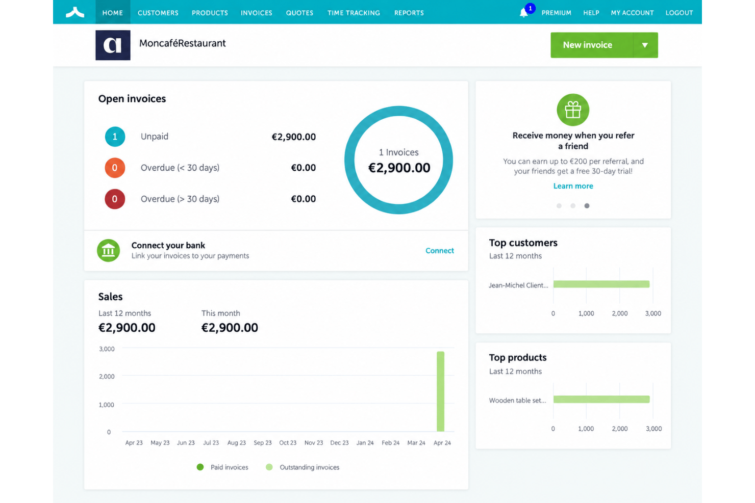Click the open invoices donut chart
This screenshot has height=503, width=755.
(x=399, y=160)
